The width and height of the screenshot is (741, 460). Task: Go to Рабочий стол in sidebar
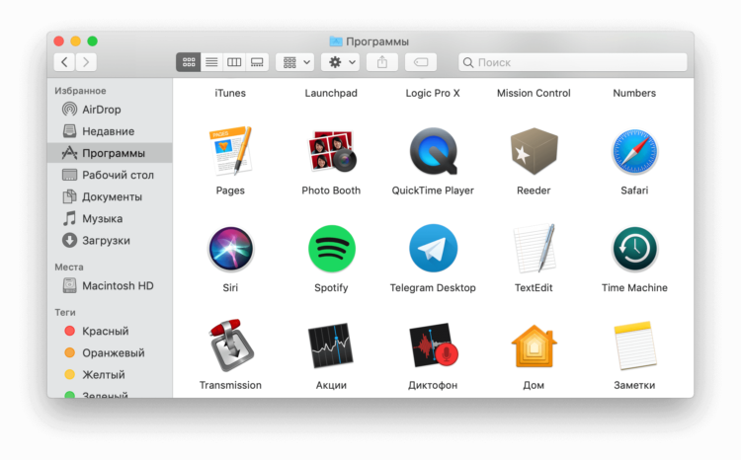tap(110, 175)
